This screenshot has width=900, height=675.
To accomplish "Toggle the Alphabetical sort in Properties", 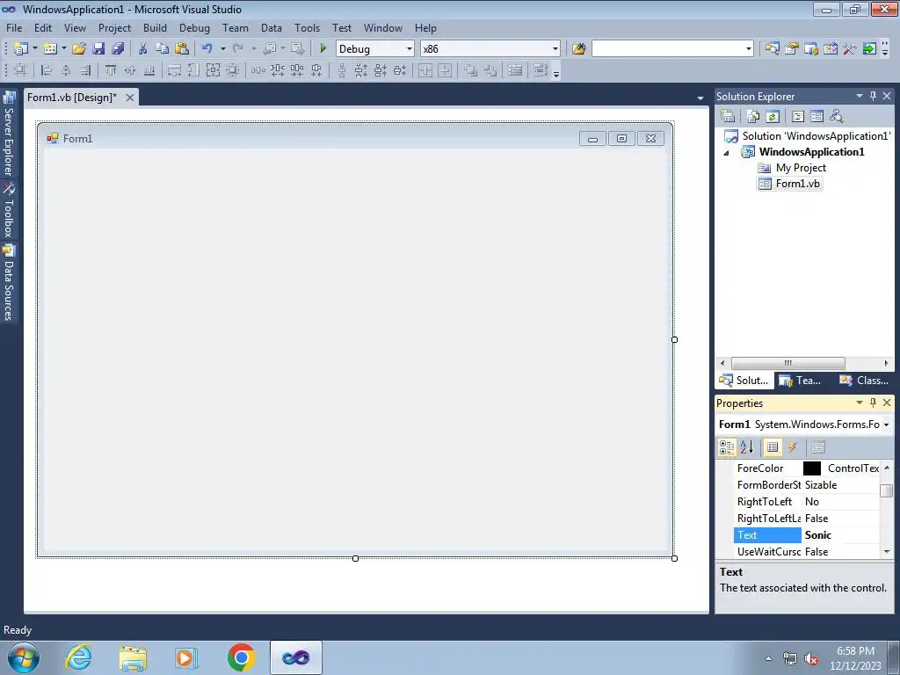I will (x=747, y=447).
